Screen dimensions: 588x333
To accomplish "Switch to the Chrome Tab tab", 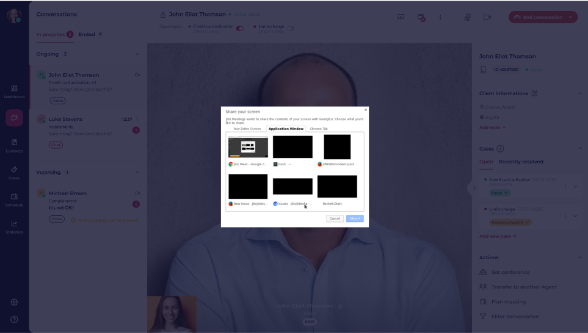I will tap(319, 129).
